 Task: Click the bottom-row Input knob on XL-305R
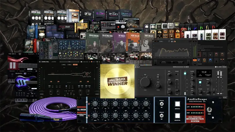(95, 116)
